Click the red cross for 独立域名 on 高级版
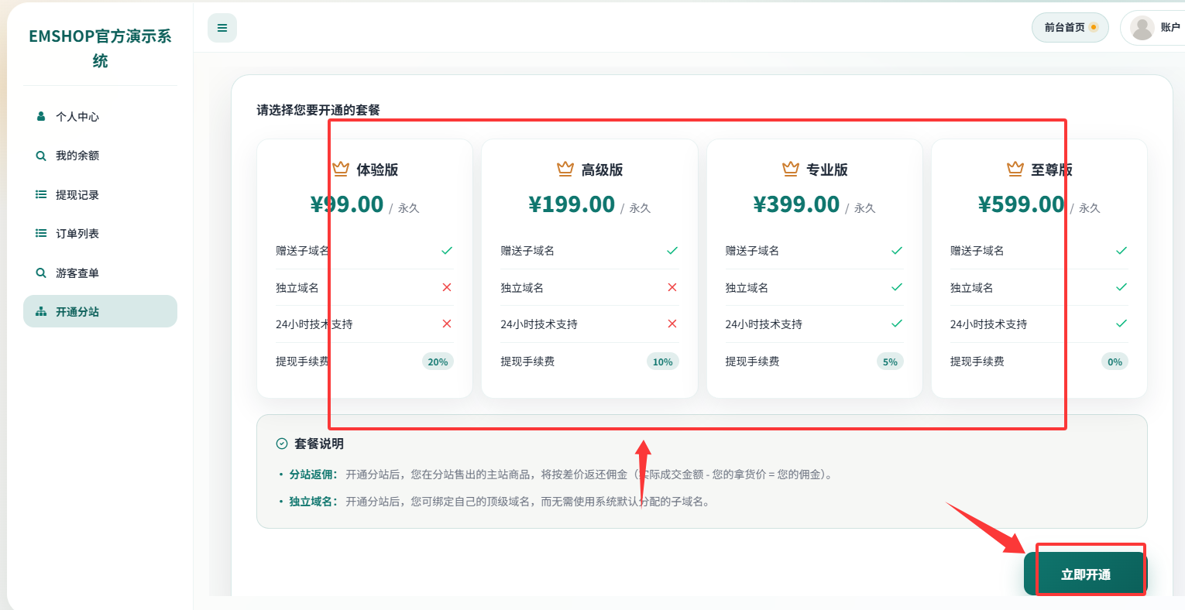Image resolution: width=1185 pixels, height=610 pixels. 672,286
